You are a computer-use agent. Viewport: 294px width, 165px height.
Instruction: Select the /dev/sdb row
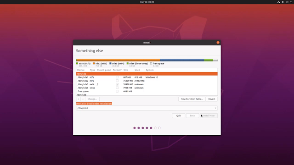(147, 95)
